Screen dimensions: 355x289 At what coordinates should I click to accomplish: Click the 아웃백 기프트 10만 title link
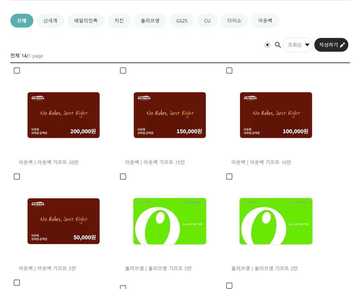point(261,162)
